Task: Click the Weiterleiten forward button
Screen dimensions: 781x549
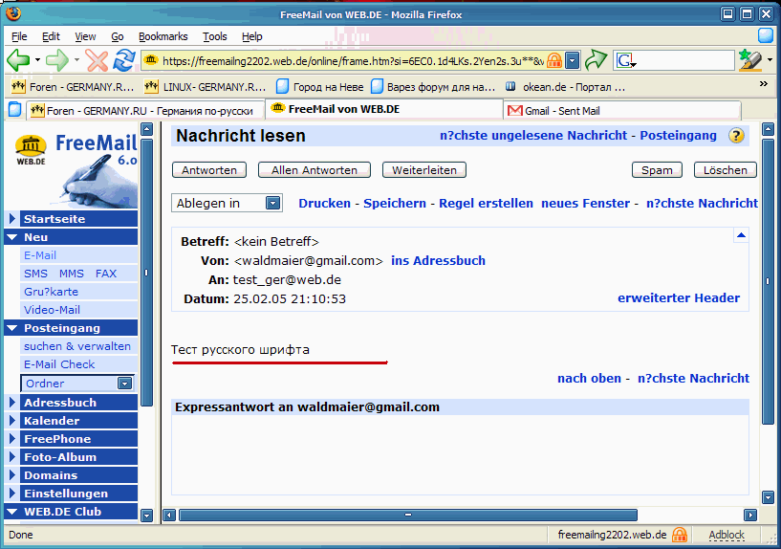Action: pyautogui.click(x=424, y=170)
